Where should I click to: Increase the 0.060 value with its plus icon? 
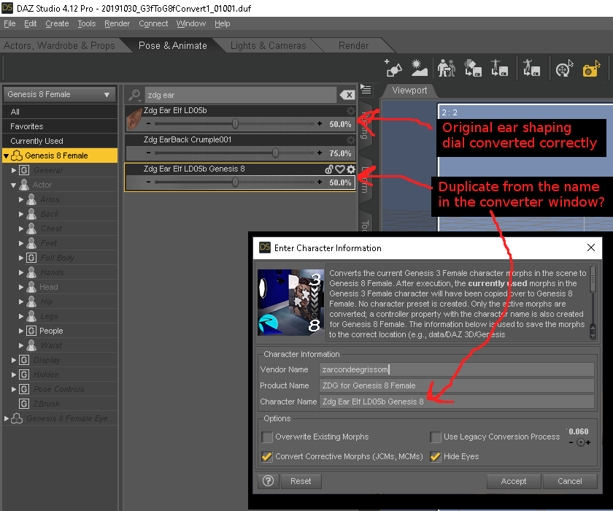click(x=588, y=442)
